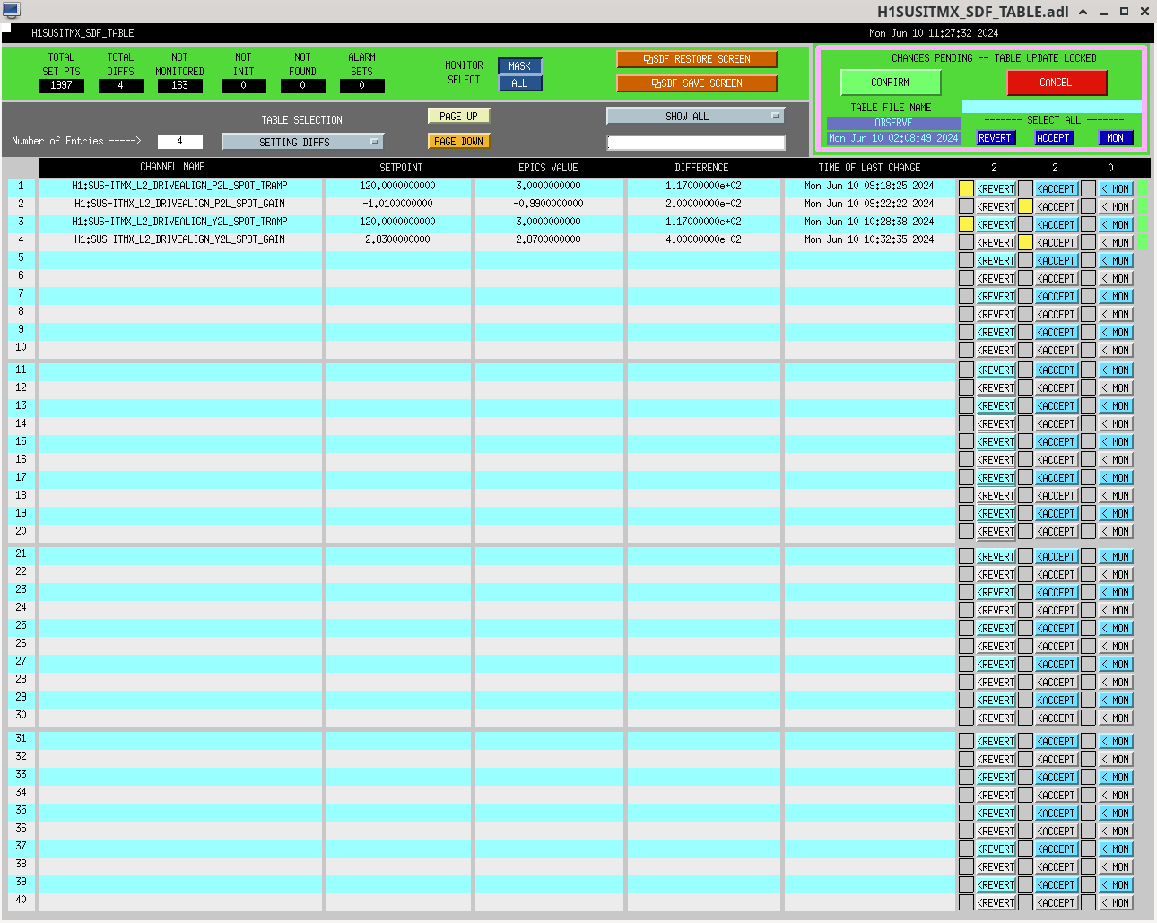Toggle revert checkbox for row 3
1157x923 pixels.
(x=966, y=224)
